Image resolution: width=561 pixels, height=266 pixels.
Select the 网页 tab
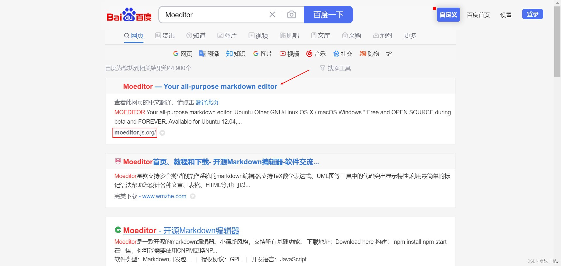pyautogui.click(x=134, y=36)
